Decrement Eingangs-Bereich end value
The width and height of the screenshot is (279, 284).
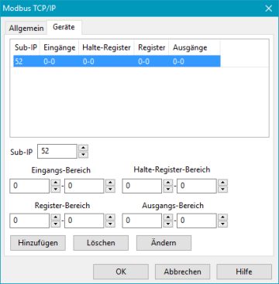coord(110,190)
